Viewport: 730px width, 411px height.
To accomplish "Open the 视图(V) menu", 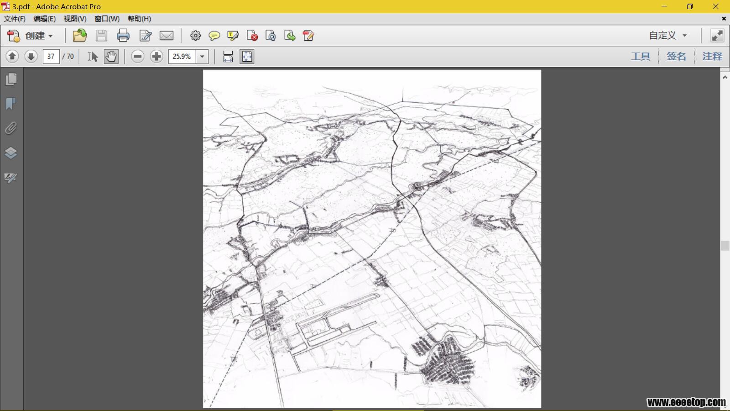I will point(75,19).
